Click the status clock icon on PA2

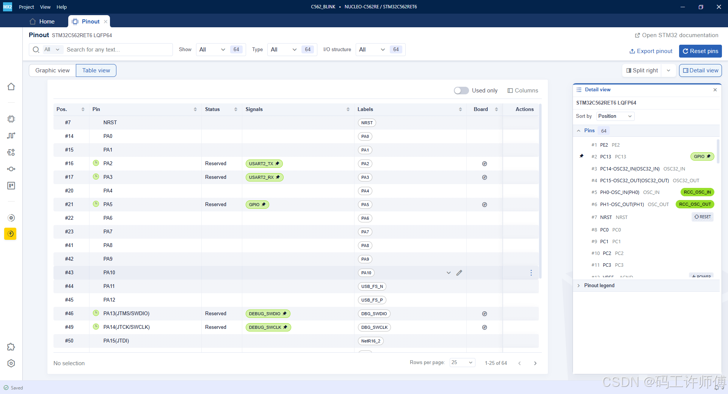tap(96, 163)
